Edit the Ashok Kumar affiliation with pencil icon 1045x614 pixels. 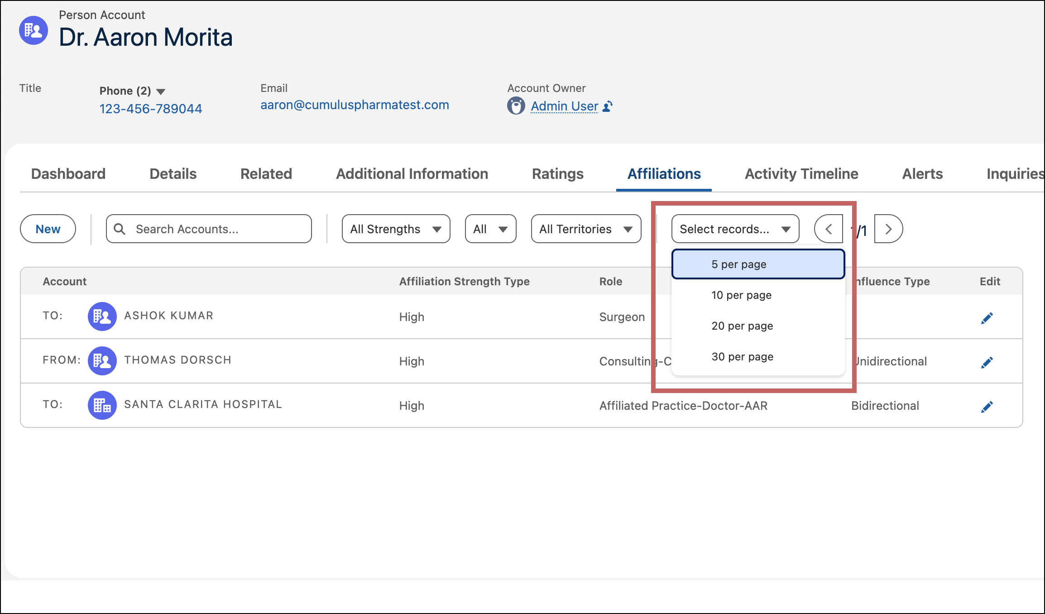[987, 318]
